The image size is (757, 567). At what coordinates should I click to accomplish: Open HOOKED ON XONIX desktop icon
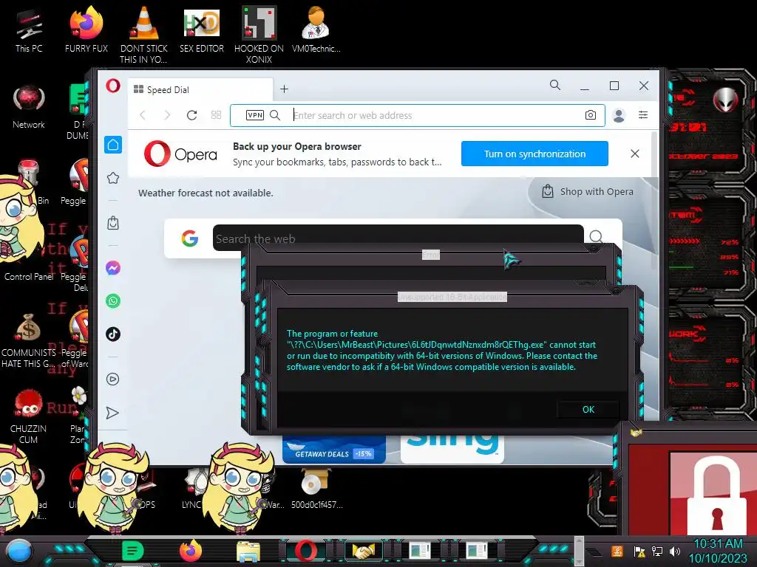pyautogui.click(x=259, y=36)
